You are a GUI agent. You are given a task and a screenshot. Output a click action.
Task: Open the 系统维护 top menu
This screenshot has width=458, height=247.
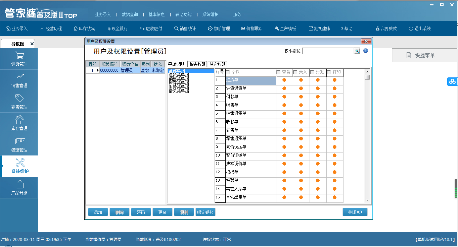tap(210, 14)
